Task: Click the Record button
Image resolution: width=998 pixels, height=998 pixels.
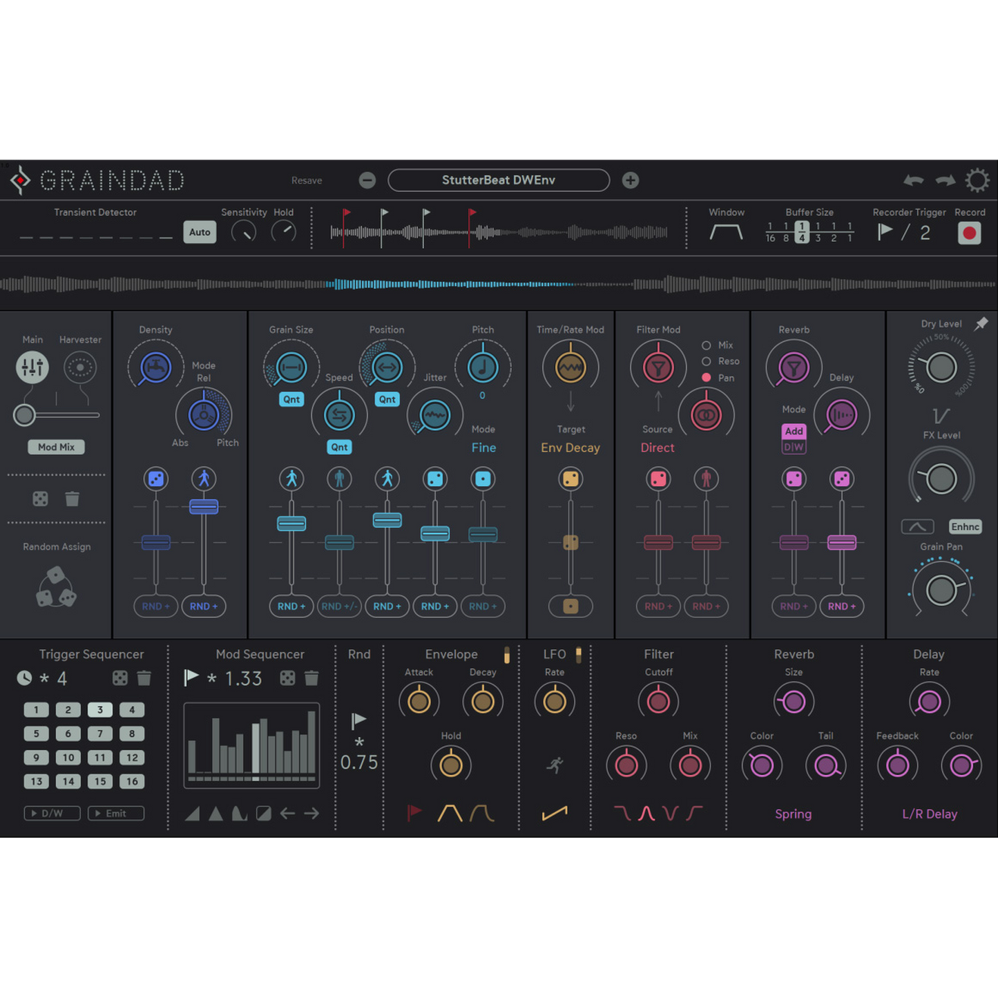Action: (x=969, y=233)
